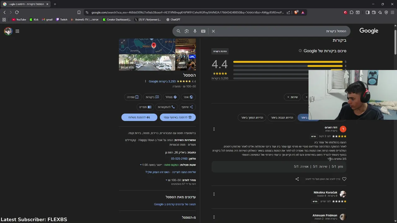This screenshot has height=223, width=397.
Task: Open Creator Dashboard bookmark
Action: 117,20
